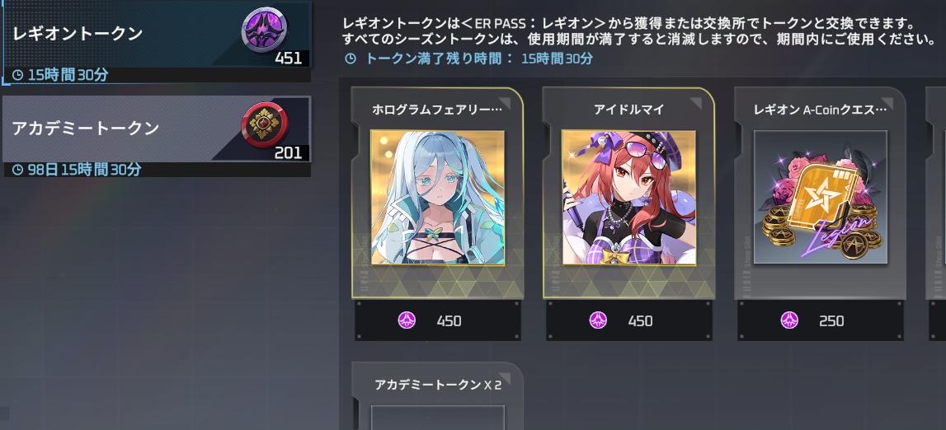
Task: Click the purple token icon beside the Hologram Fairy price
Action: click(x=407, y=320)
